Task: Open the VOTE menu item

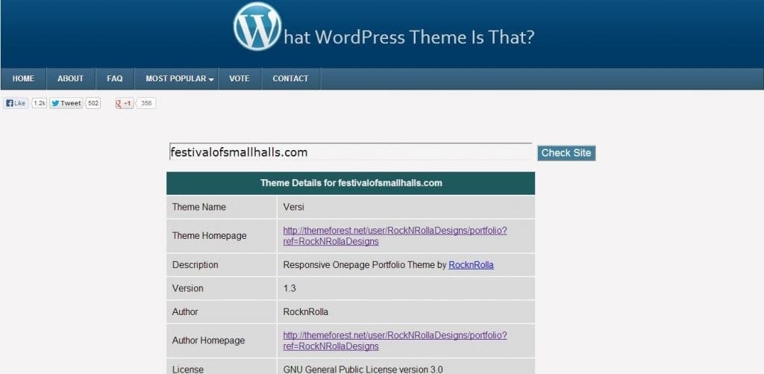Action: tap(239, 78)
